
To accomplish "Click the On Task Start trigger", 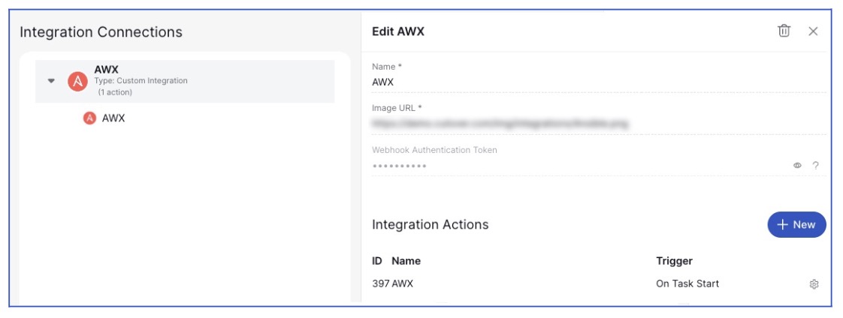I will (x=687, y=283).
